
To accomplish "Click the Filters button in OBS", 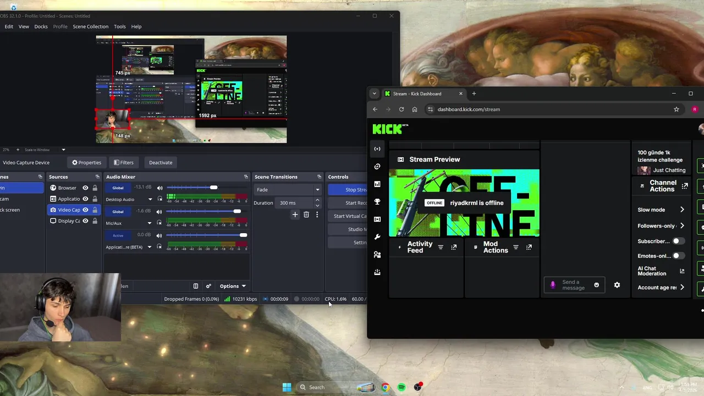I will (124, 162).
